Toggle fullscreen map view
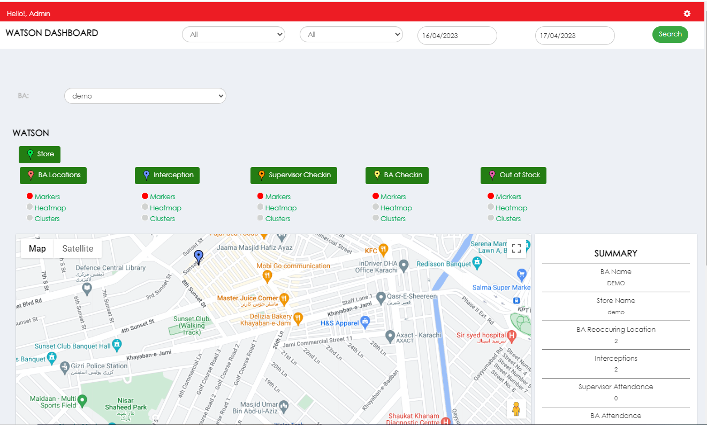This screenshot has width=707, height=425. 516,248
